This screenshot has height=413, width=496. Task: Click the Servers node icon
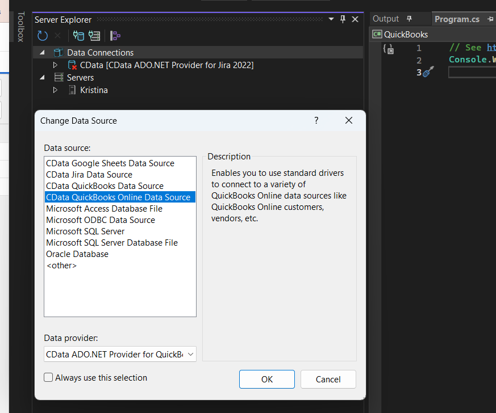(x=59, y=77)
